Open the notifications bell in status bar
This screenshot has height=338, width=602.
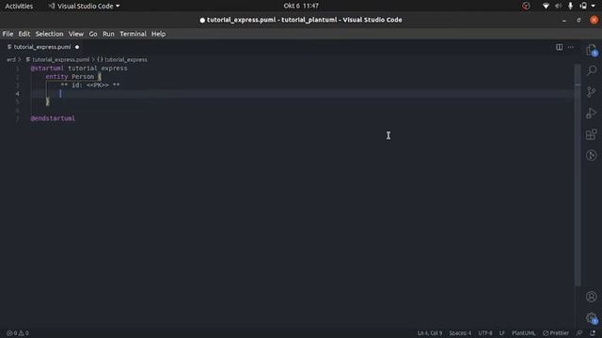point(593,333)
